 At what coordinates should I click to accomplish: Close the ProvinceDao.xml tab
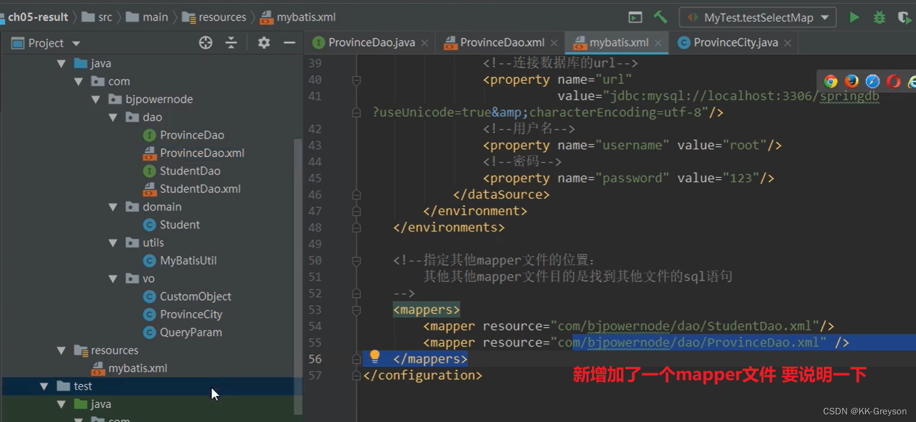tap(555, 43)
